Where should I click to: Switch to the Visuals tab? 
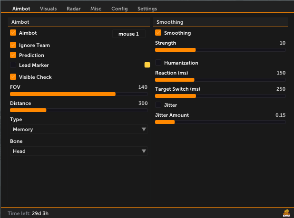pyautogui.click(x=48, y=9)
